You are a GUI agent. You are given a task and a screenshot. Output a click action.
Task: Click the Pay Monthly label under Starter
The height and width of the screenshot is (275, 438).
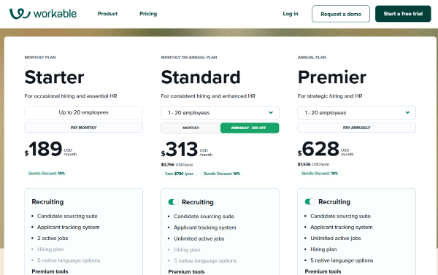(83, 128)
